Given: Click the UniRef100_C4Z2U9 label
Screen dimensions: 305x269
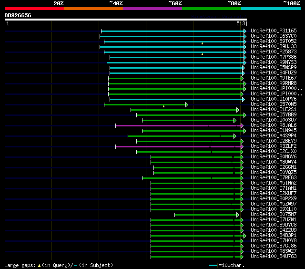Looking at the screenshot, I should click(274, 230).
